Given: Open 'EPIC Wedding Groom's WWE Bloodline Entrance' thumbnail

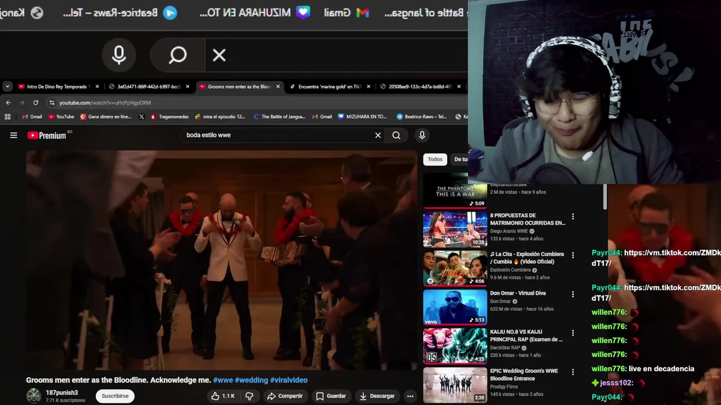Looking at the screenshot, I should [x=455, y=385].
